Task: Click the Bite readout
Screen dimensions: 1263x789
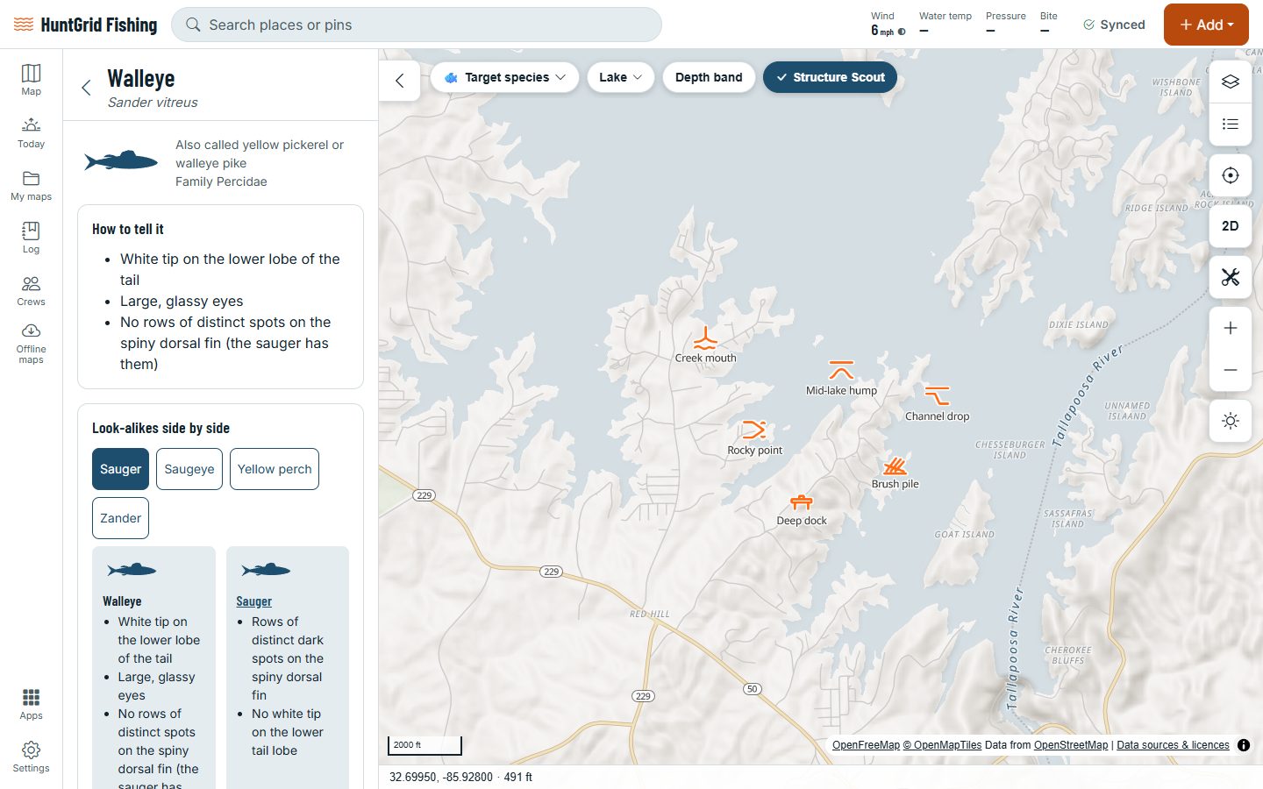Action: click(1048, 25)
